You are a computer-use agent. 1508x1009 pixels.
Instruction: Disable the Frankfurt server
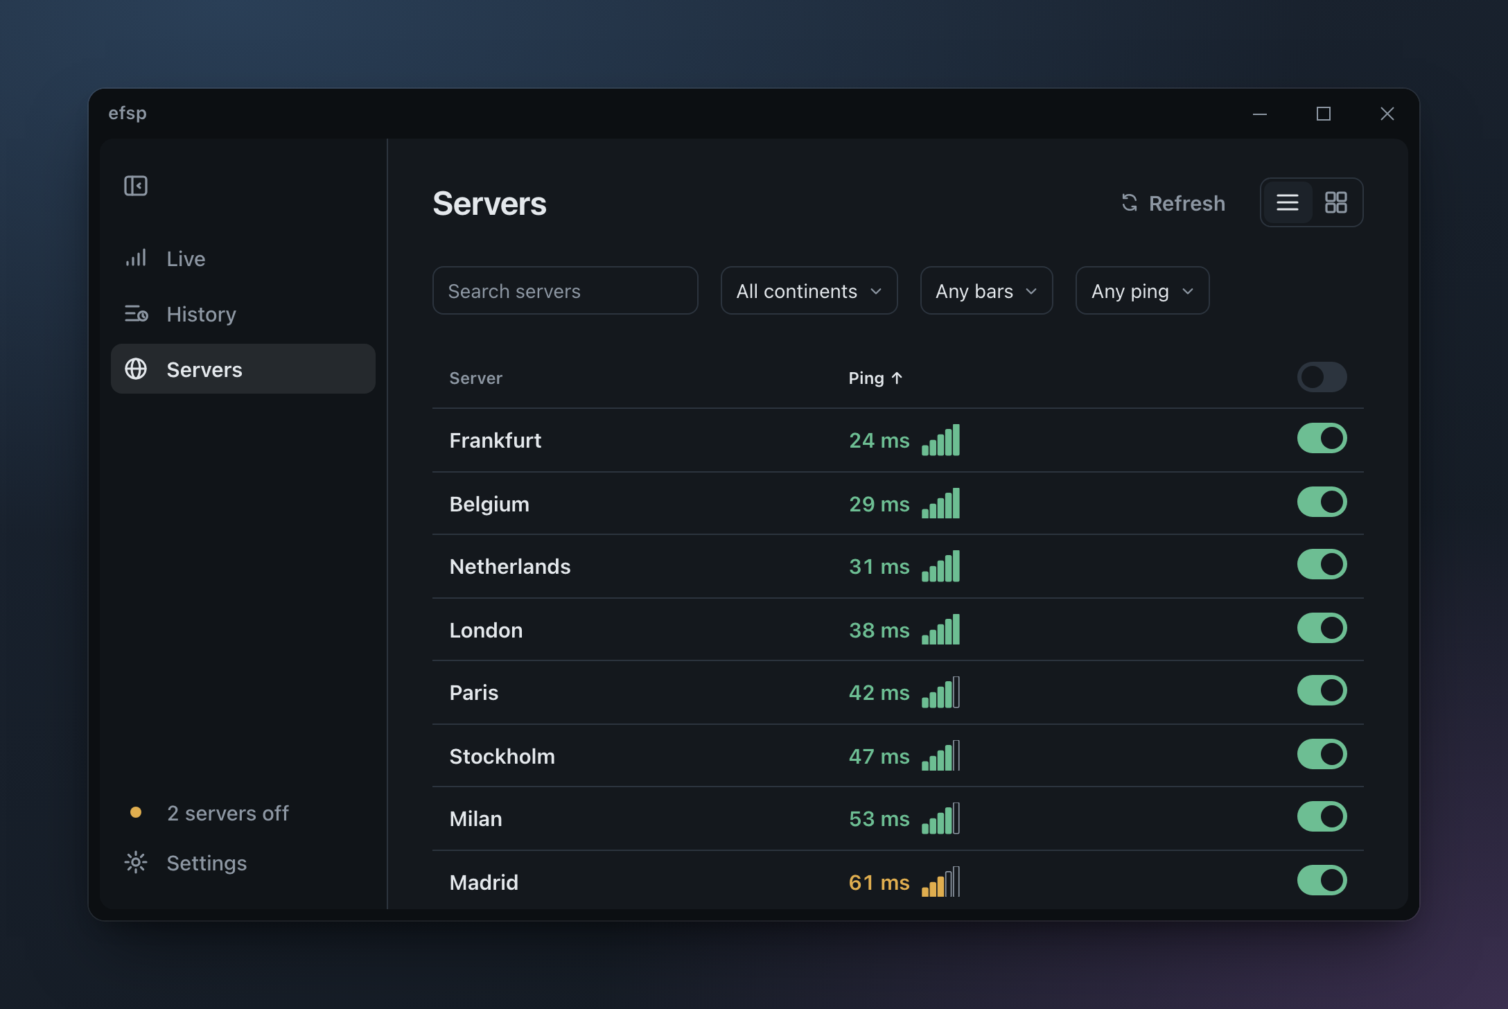[x=1322, y=438]
